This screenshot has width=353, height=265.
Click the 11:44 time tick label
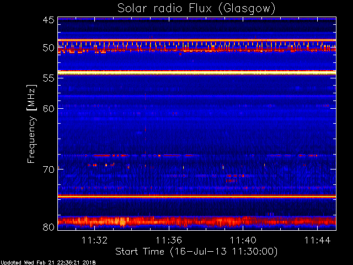pos(317,240)
